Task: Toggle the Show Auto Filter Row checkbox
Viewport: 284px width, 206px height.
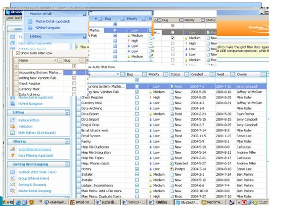Action: click(18, 53)
